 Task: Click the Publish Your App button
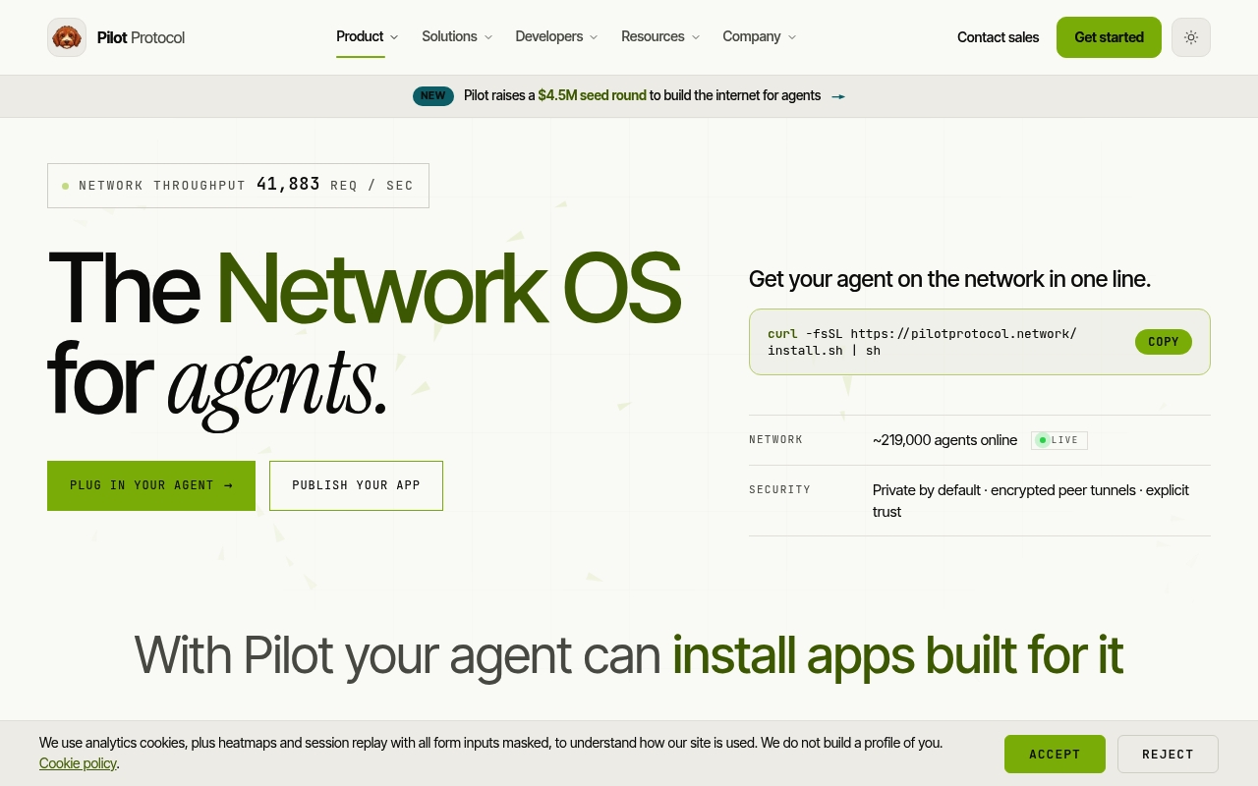coord(356,485)
